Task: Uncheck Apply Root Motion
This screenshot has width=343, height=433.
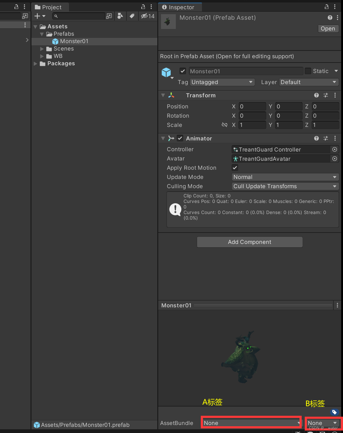Action: click(x=235, y=168)
